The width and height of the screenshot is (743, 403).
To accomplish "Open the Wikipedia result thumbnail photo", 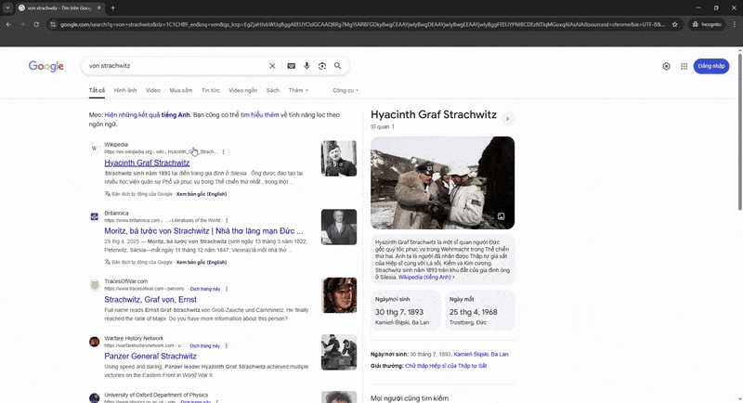I will [339, 158].
